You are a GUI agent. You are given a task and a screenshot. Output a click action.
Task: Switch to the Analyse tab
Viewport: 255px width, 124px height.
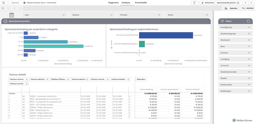click(126, 3)
